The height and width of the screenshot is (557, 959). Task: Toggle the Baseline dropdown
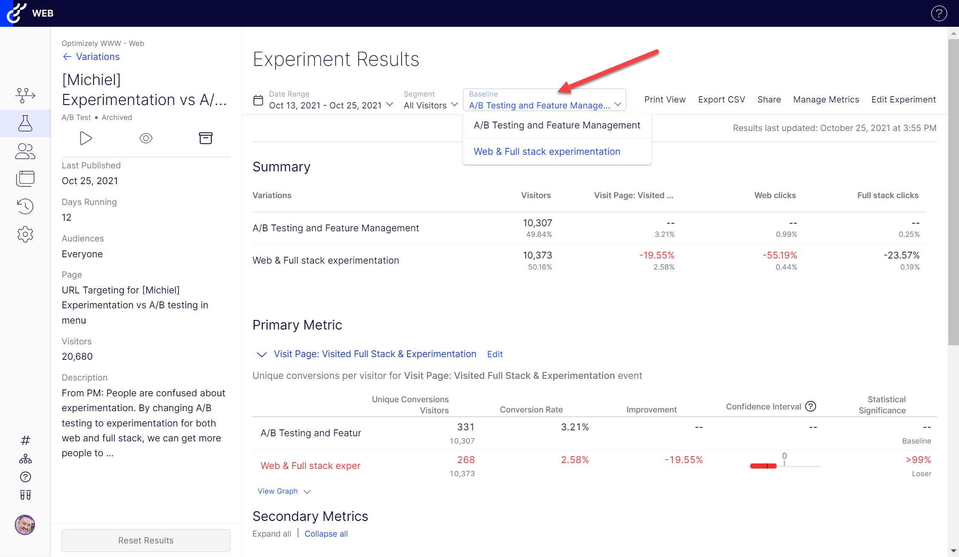[x=545, y=100]
